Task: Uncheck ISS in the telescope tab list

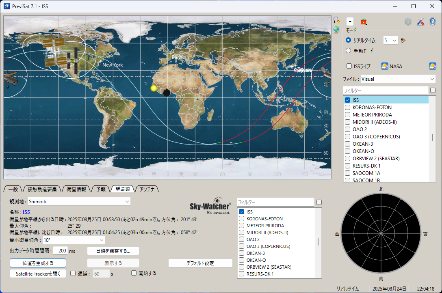Action: tap(242, 212)
